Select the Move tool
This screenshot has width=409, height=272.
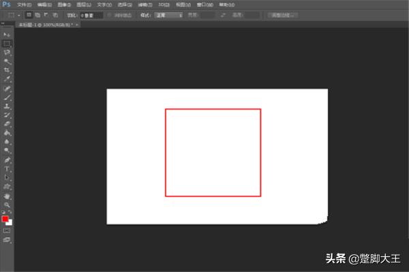[7, 35]
